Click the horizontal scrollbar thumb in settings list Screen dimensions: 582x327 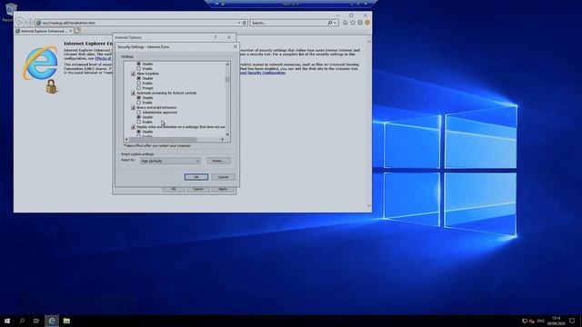point(163,139)
